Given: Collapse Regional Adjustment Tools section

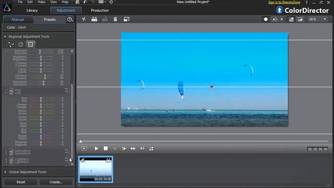Looking at the screenshot, I should [x=5, y=37].
